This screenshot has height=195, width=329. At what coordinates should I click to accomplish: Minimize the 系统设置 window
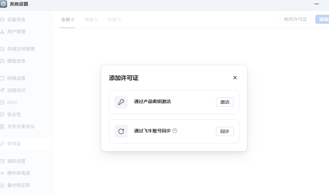point(317,4)
